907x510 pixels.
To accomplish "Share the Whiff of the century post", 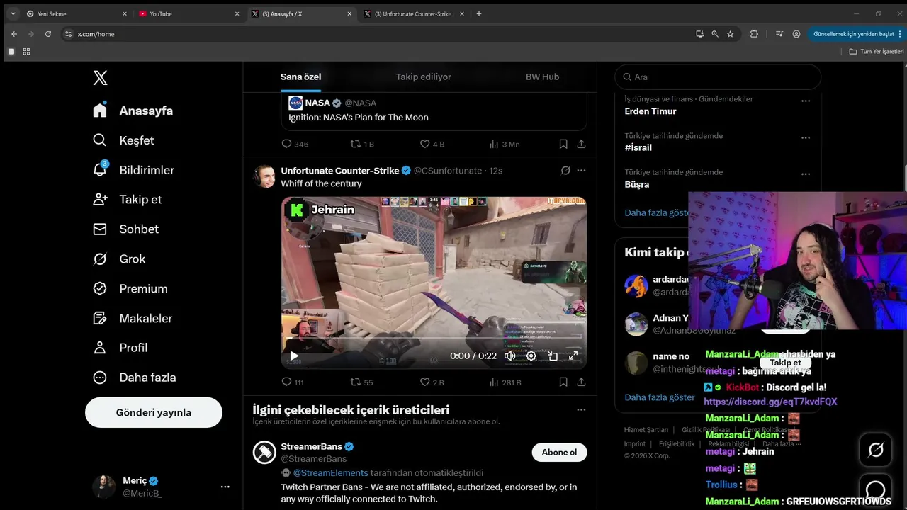I will click(581, 382).
